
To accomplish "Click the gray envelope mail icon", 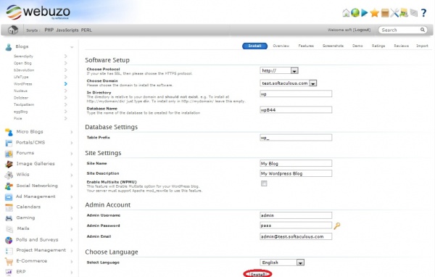I will pyautogui.click(x=414, y=13).
